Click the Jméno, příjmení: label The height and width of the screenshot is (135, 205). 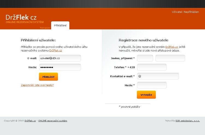click(x=123, y=58)
